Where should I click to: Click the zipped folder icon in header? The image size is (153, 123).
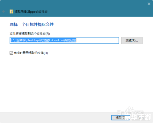tap(11, 12)
